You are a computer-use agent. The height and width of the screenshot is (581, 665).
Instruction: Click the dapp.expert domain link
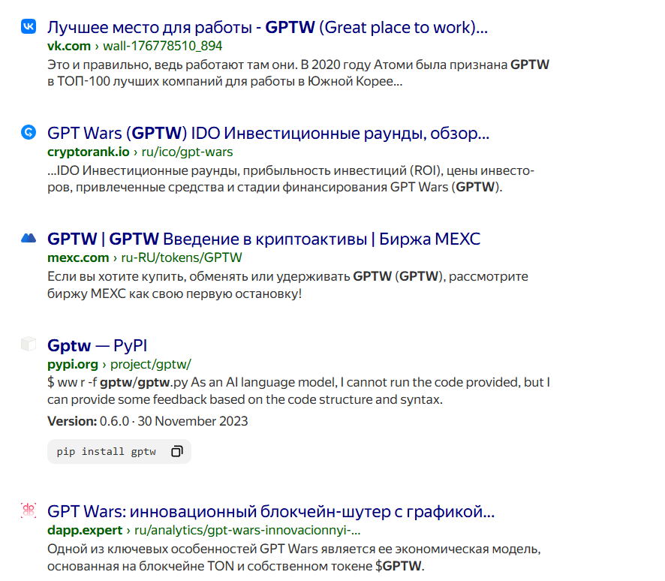85,530
